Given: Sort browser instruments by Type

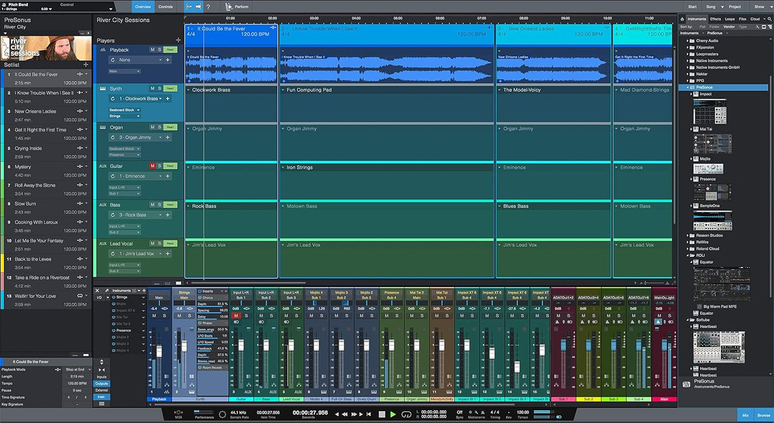Looking at the screenshot, I should [x=742, y=26].
